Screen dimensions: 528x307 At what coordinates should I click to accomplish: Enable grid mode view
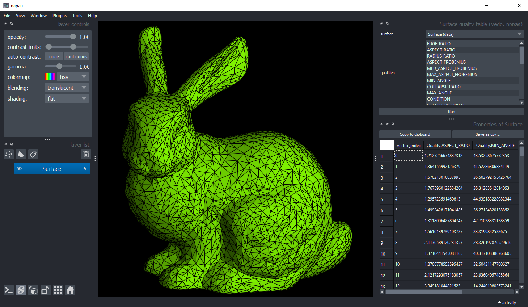click(58, 290)
